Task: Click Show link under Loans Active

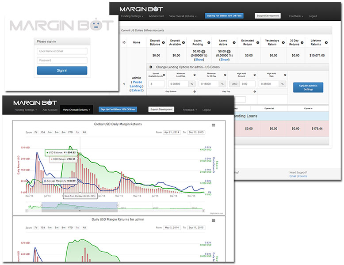Action: [225, 59]
